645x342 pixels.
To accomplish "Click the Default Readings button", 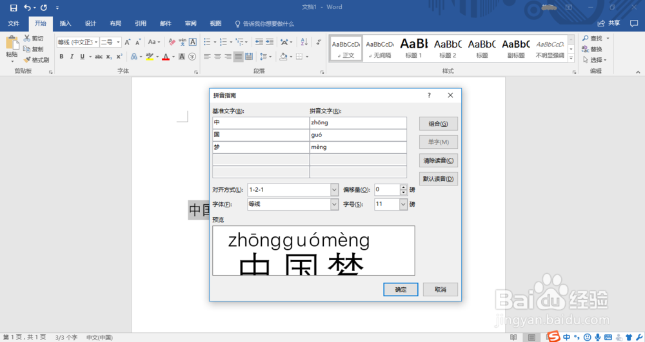I will click(x=438, y=178).
